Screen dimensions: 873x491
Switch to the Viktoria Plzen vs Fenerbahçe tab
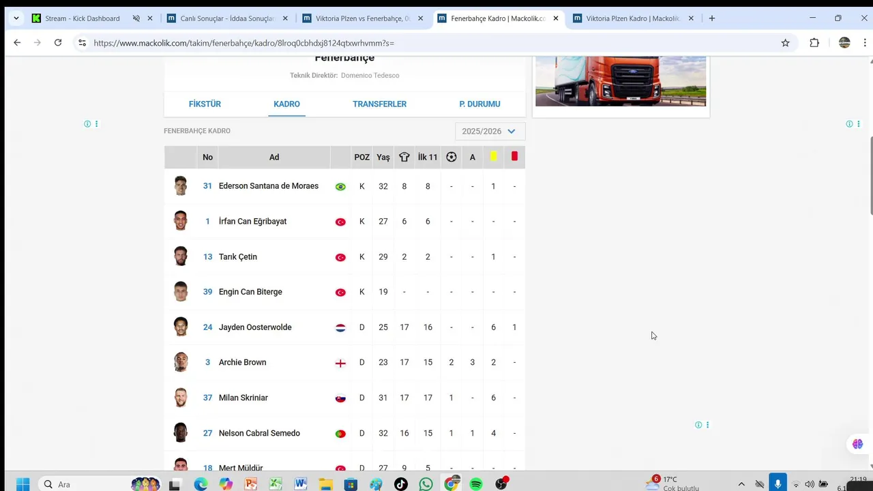362,18
